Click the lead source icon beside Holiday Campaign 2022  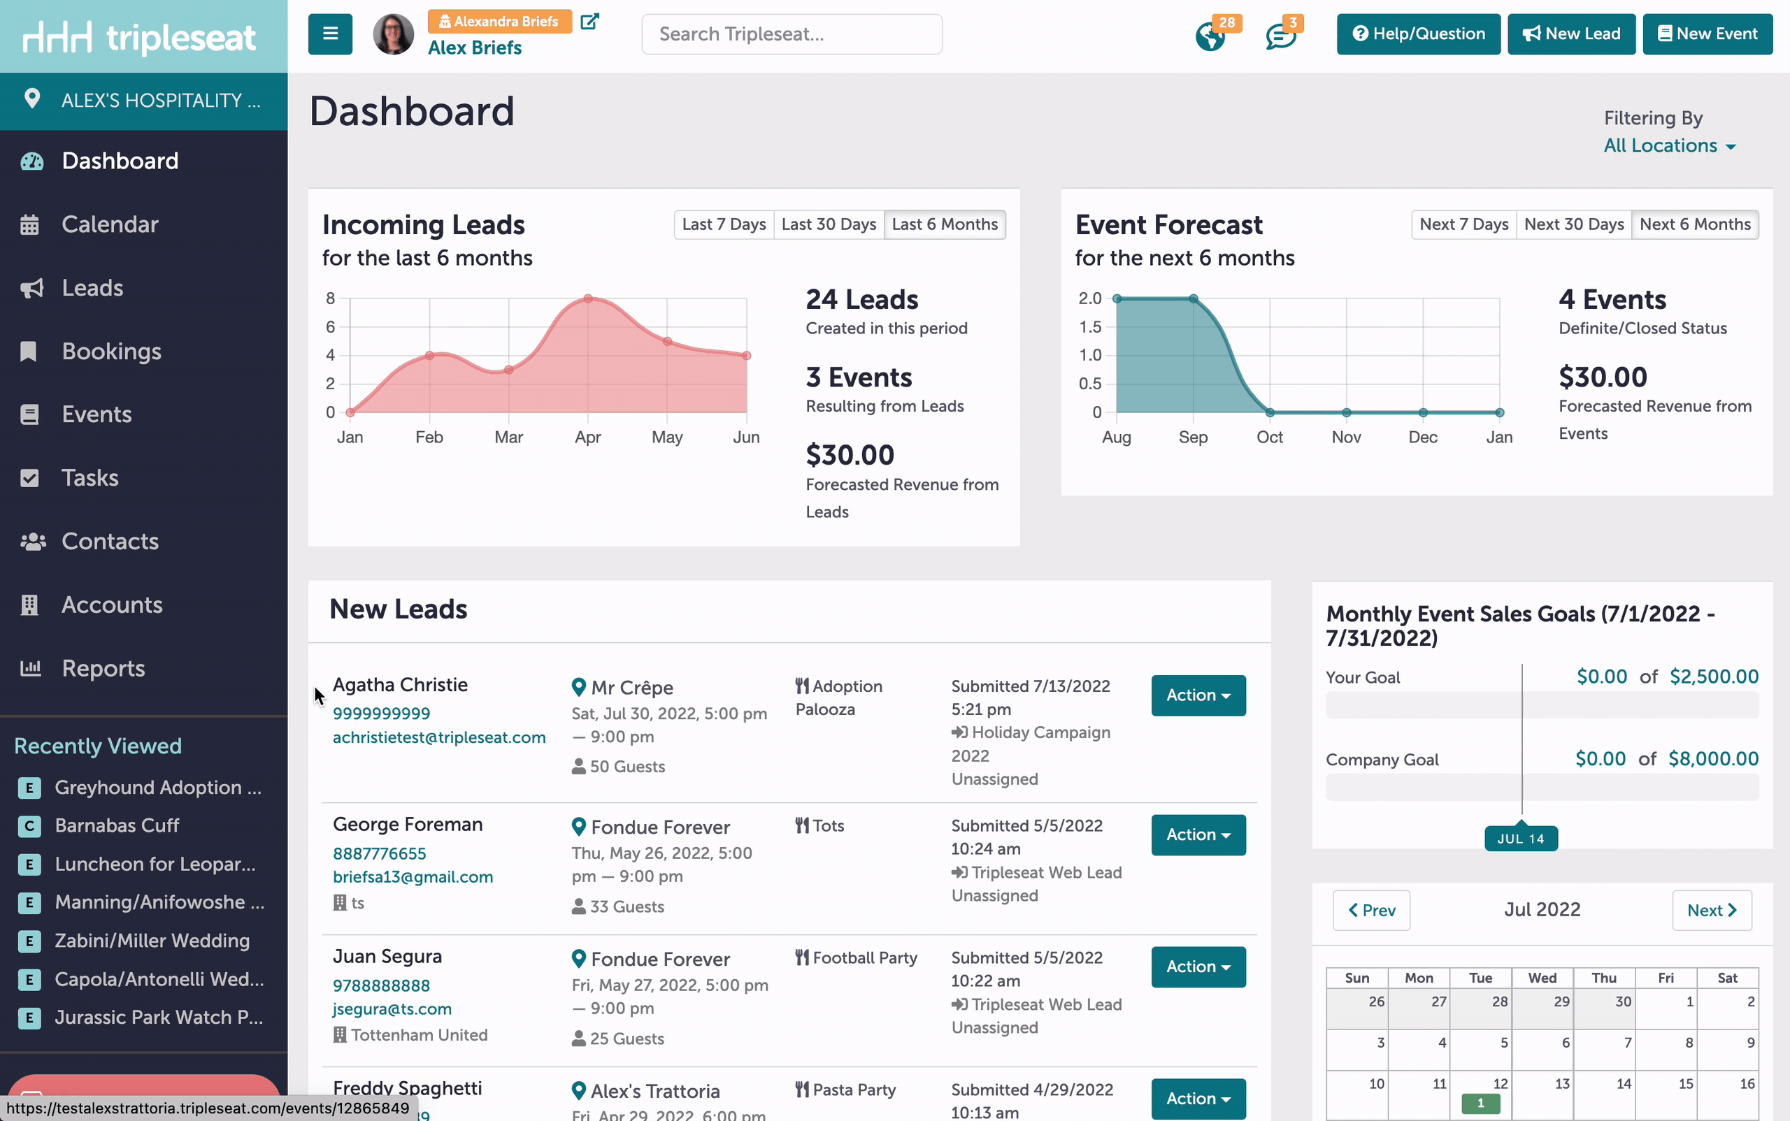pos(959,732)
